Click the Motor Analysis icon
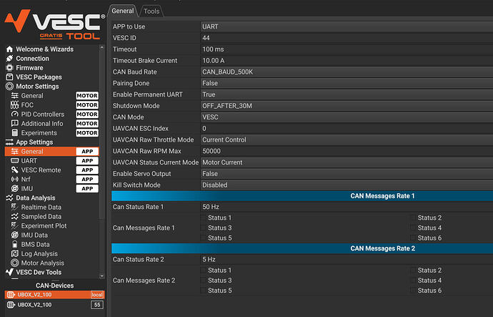 (15, 263)
